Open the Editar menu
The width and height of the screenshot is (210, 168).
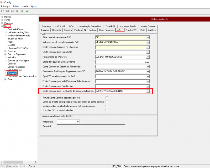point(16,6)
